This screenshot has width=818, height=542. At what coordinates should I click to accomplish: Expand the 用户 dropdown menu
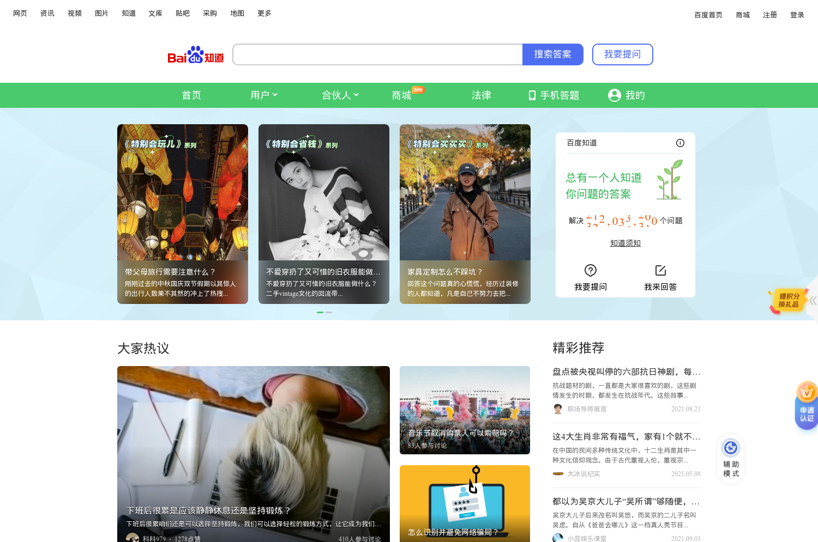tap(264, 95)
